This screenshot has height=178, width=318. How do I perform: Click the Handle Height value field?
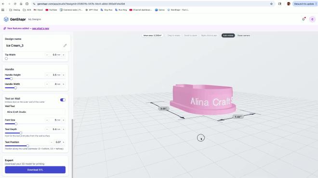[x=56, y=75]
